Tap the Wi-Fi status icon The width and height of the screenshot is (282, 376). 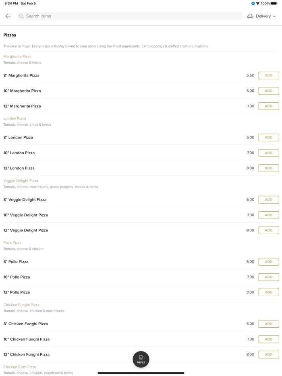click(x=258, y=4)
